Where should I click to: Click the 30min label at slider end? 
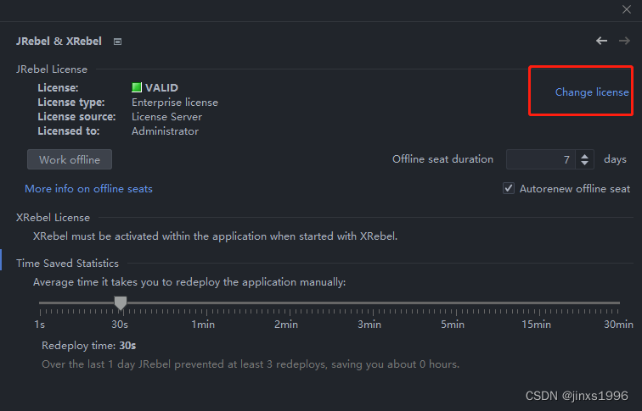[x=619, y=325]
